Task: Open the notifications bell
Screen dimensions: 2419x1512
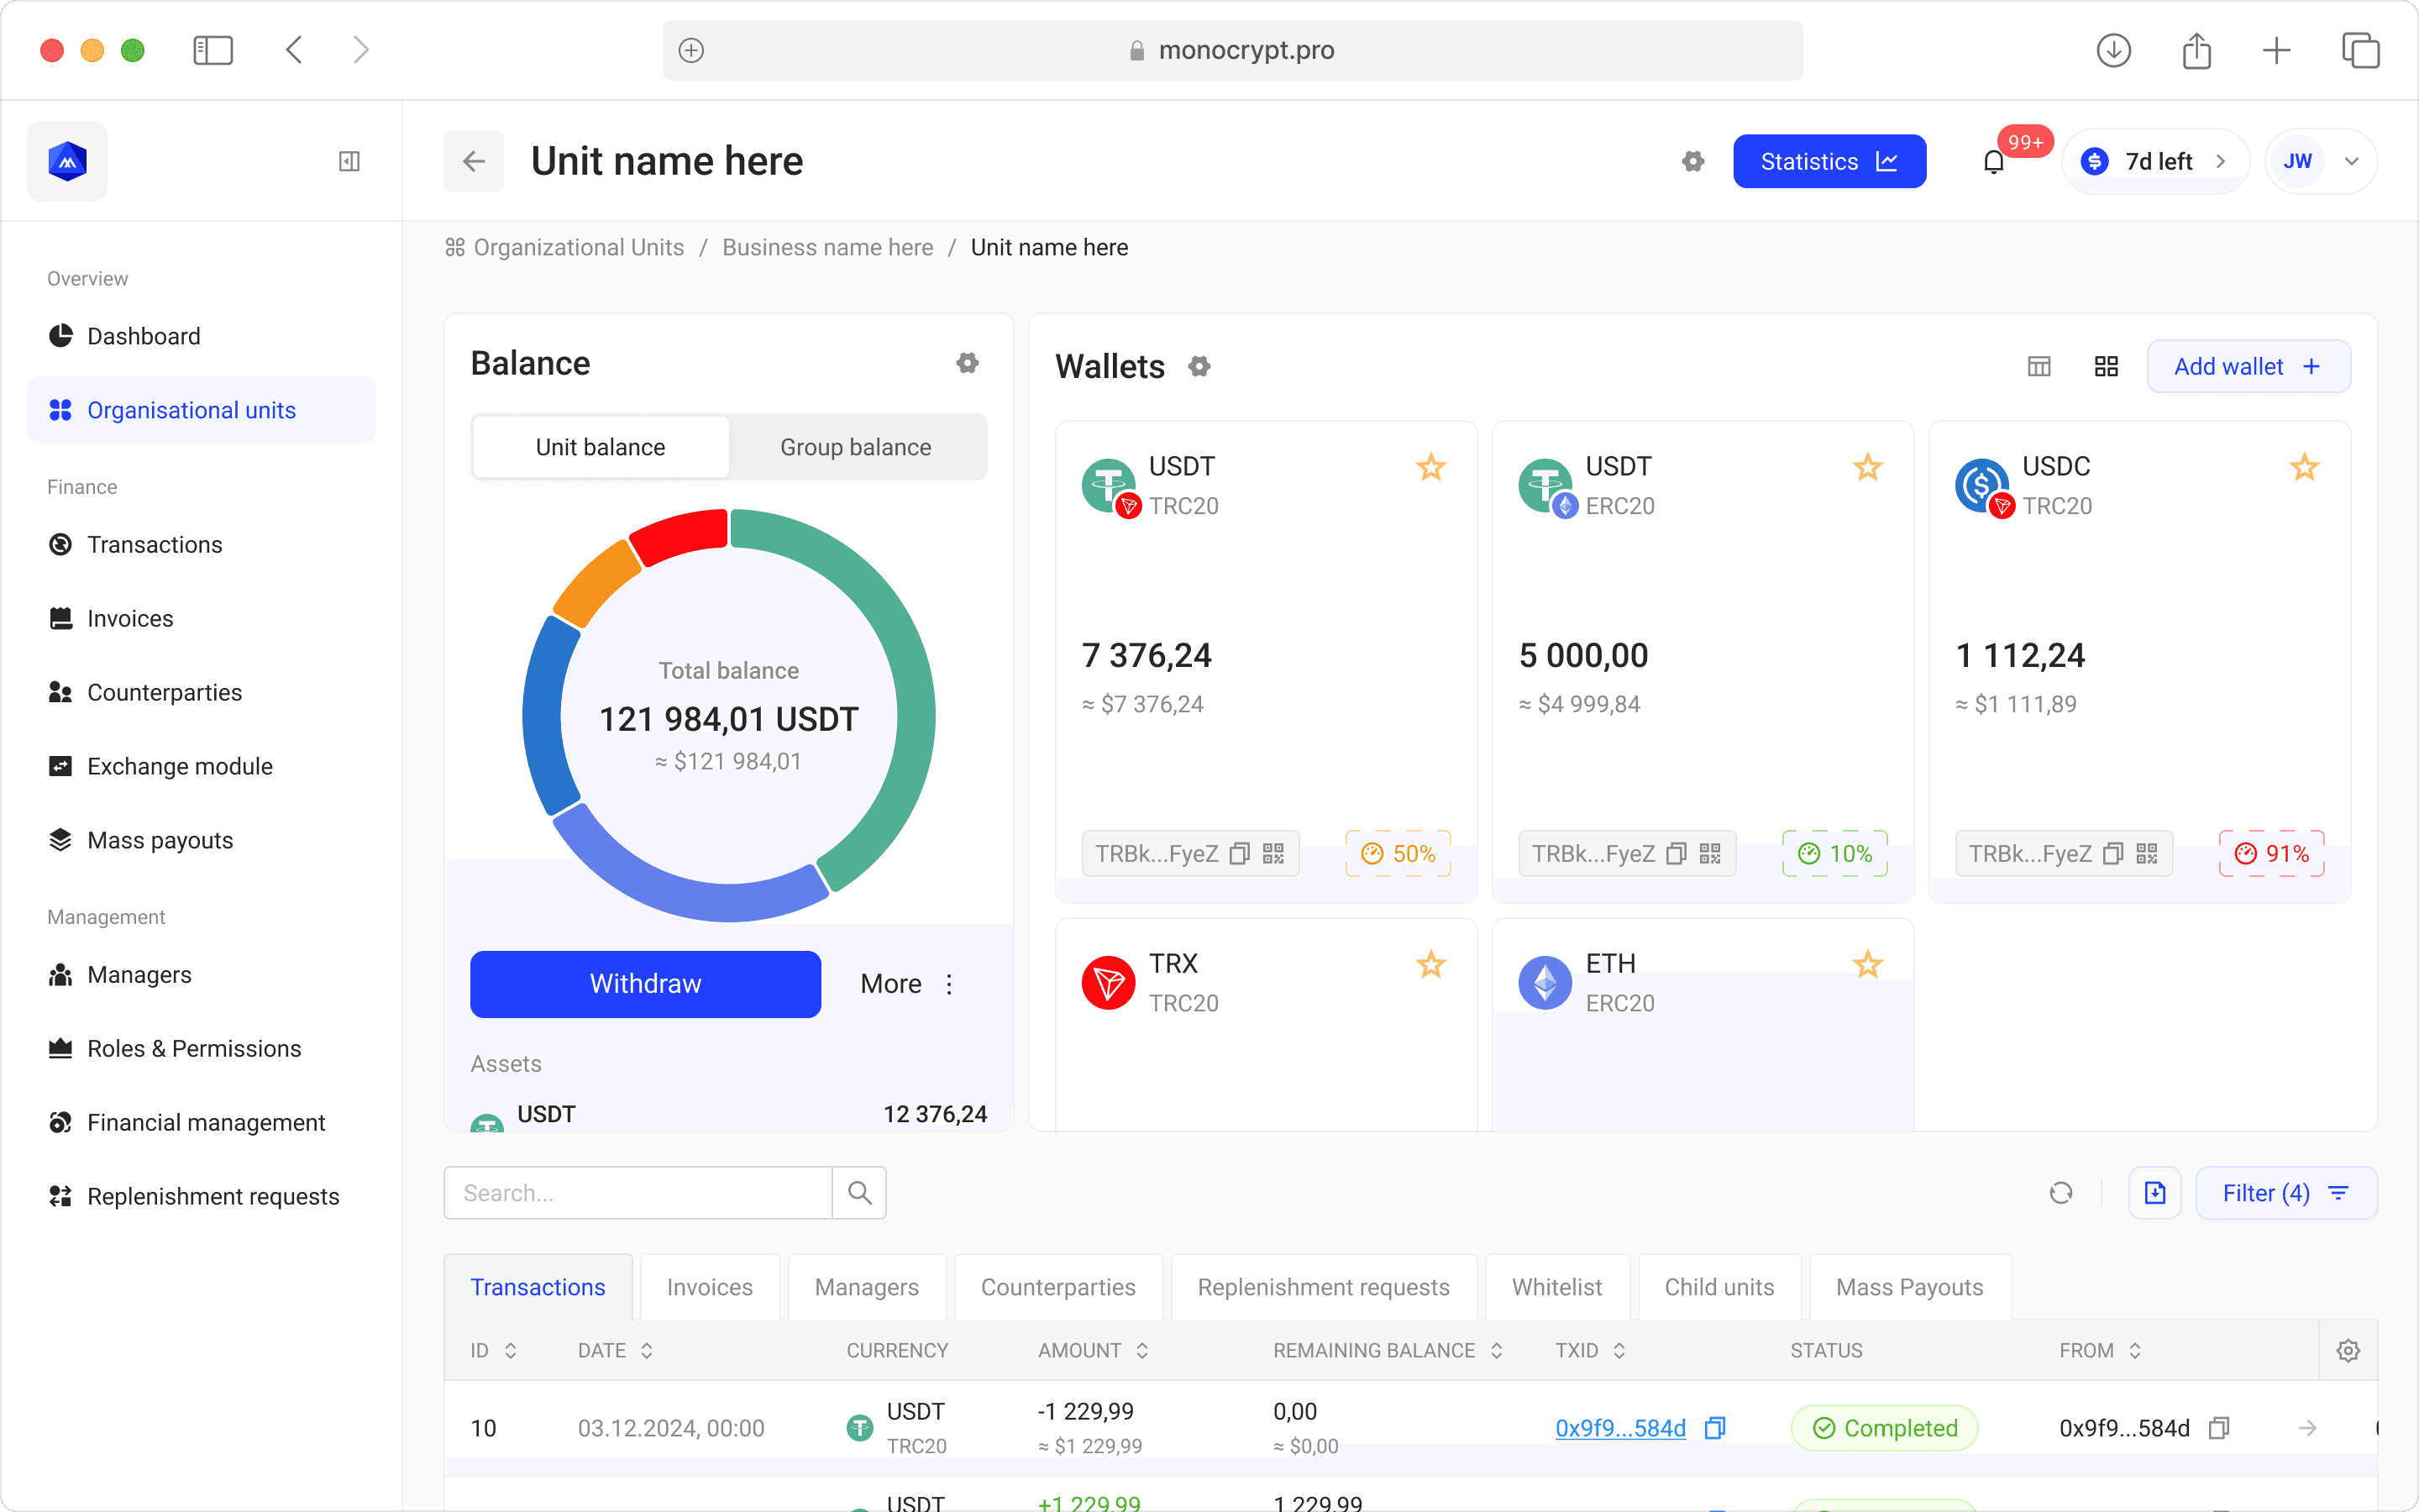Action: click(x=1993, y=161)
